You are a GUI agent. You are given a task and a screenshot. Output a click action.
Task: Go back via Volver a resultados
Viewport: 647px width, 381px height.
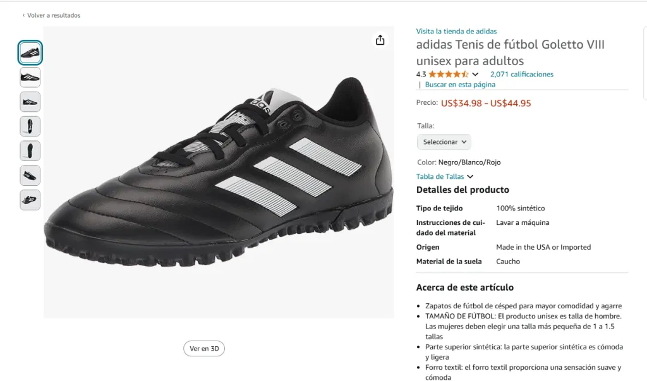(54, 15)
